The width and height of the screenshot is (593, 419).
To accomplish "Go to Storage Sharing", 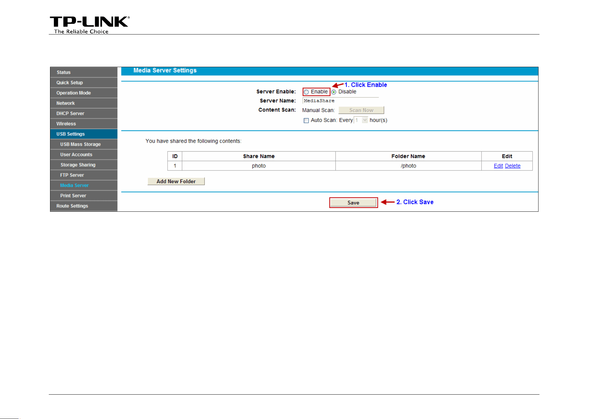I will [x=84, y=165].
